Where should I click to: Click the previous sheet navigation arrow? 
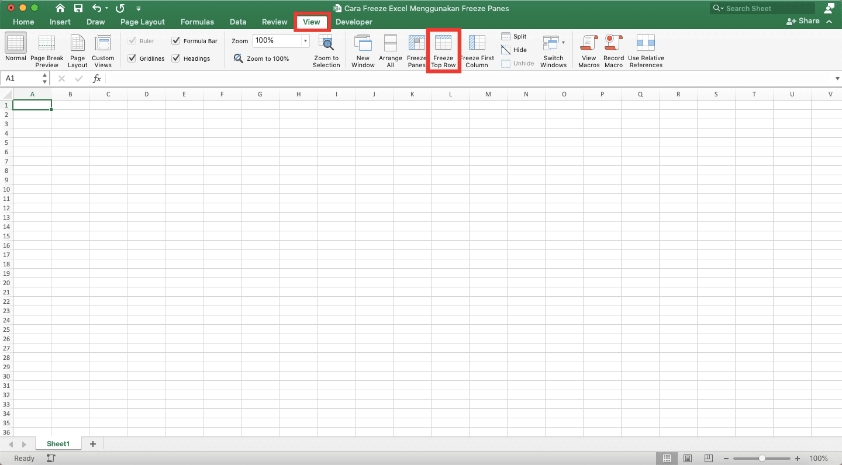[10, 445]
